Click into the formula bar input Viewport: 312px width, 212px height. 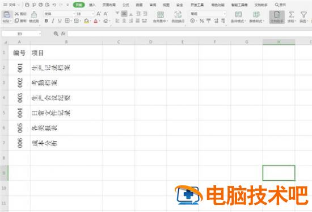coord(190,34)
